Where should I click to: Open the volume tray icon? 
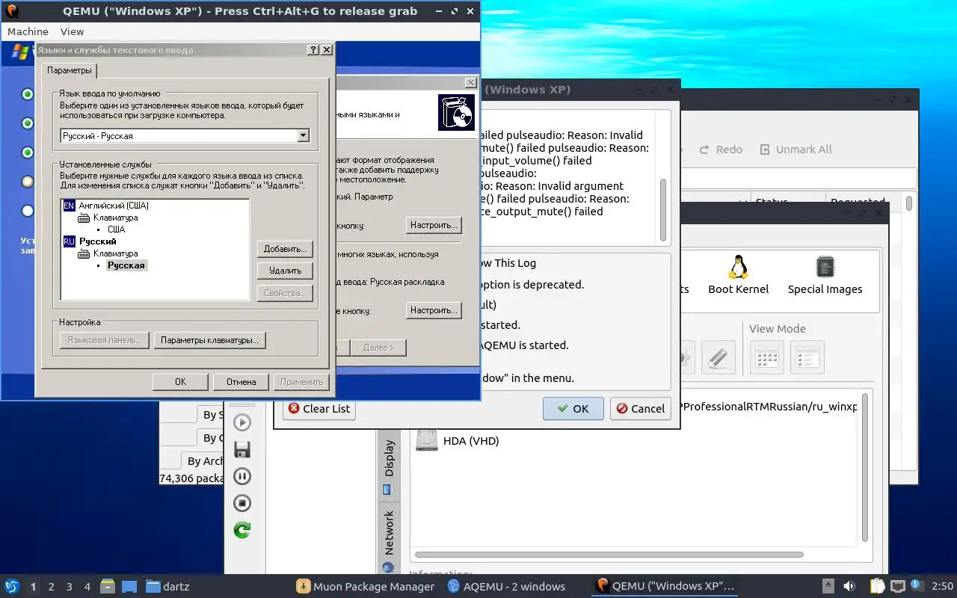pos(849,587)
